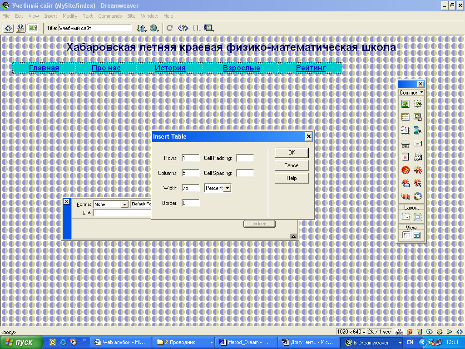This screenshot has height=349, width=465.
Task: Open Behaviors gear icon in status bar
Action: pos(440,331)
